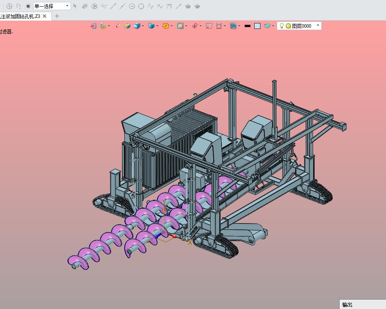Pick the black line color swatch
386x309 pixels.
[248, 26]
